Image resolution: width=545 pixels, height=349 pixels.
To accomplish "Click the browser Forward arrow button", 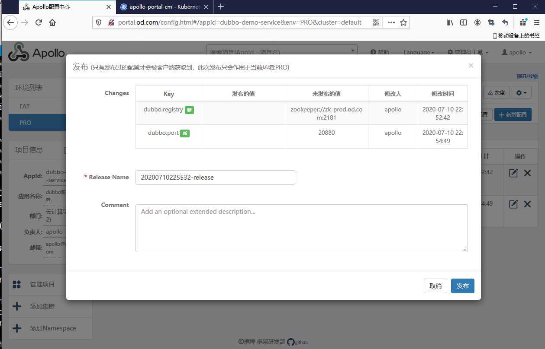I will (25, 22).
